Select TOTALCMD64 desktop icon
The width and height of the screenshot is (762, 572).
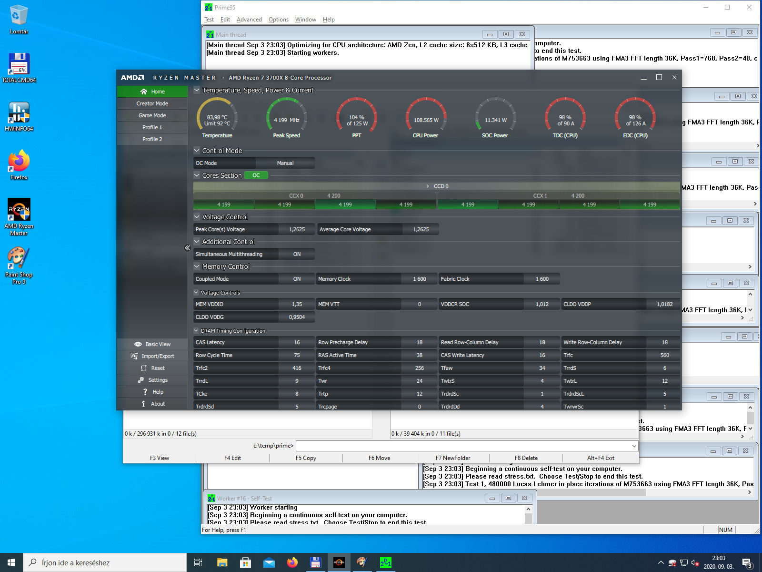coord(19,68)
